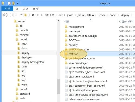Click the Back navigation arrow
The image size is (135, 102).
pos(5,15)
